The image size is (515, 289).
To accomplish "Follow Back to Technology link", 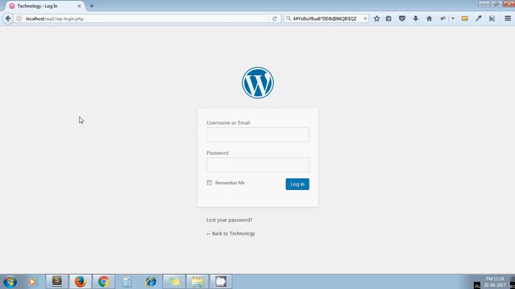I will click(x=231, y=234).
